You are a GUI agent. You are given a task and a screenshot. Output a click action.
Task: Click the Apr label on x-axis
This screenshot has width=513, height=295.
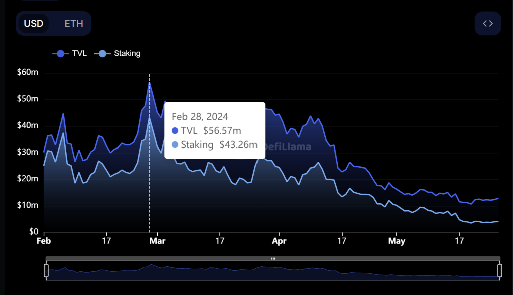pos(278,241)
